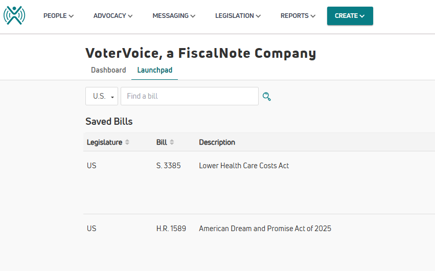Expand the LEGISLATION dropdown
Image resolution: width=435 pixels, height=271 pixels.
(x=238, y=16)
